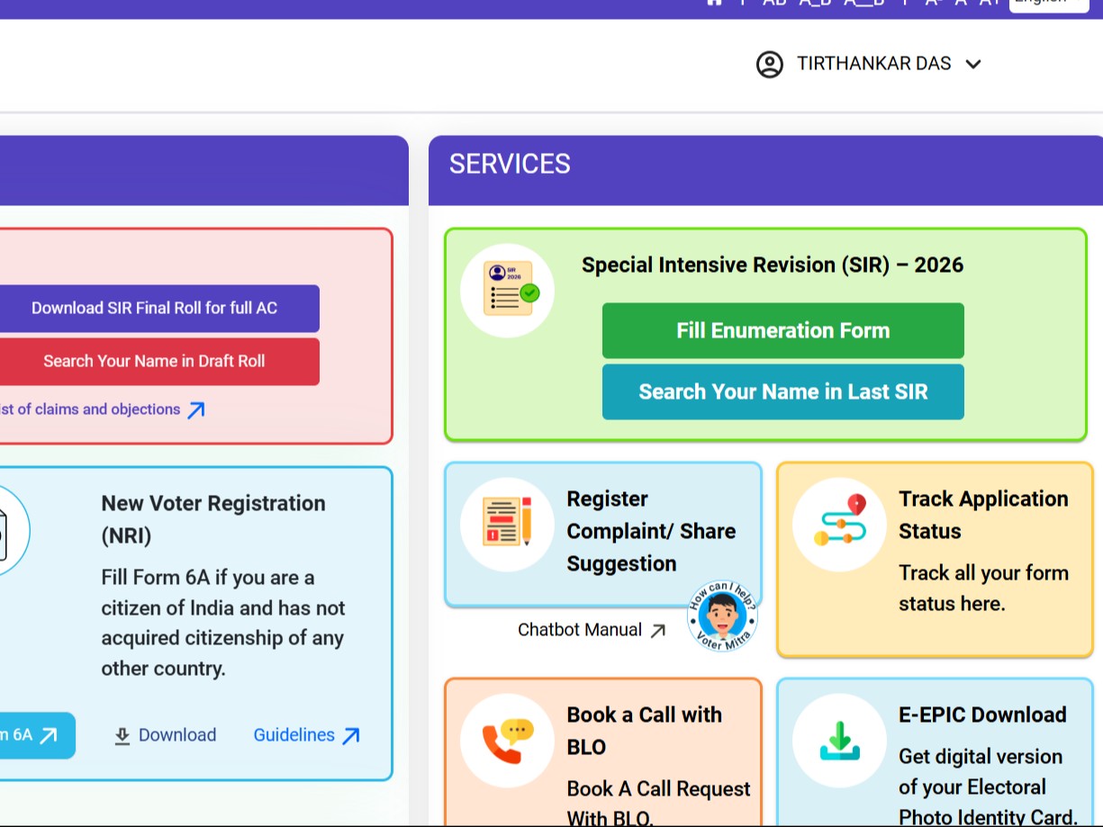
Task: Click the Download link under NRI registration
Action: click(165, 734)
